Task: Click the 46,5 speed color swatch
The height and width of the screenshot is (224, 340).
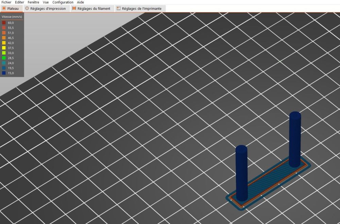Action: click(4, 38)
